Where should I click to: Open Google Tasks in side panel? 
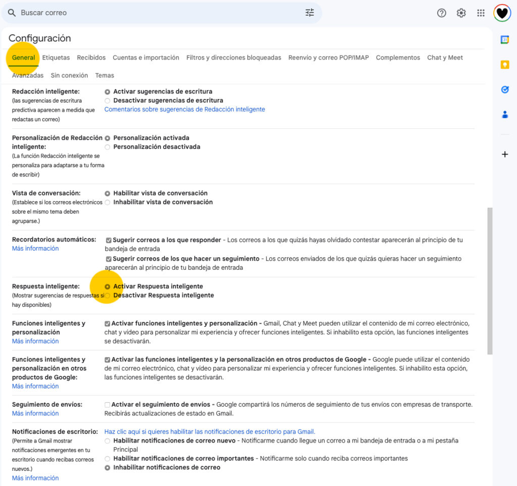pyautogui.click(x=505, y=89)
